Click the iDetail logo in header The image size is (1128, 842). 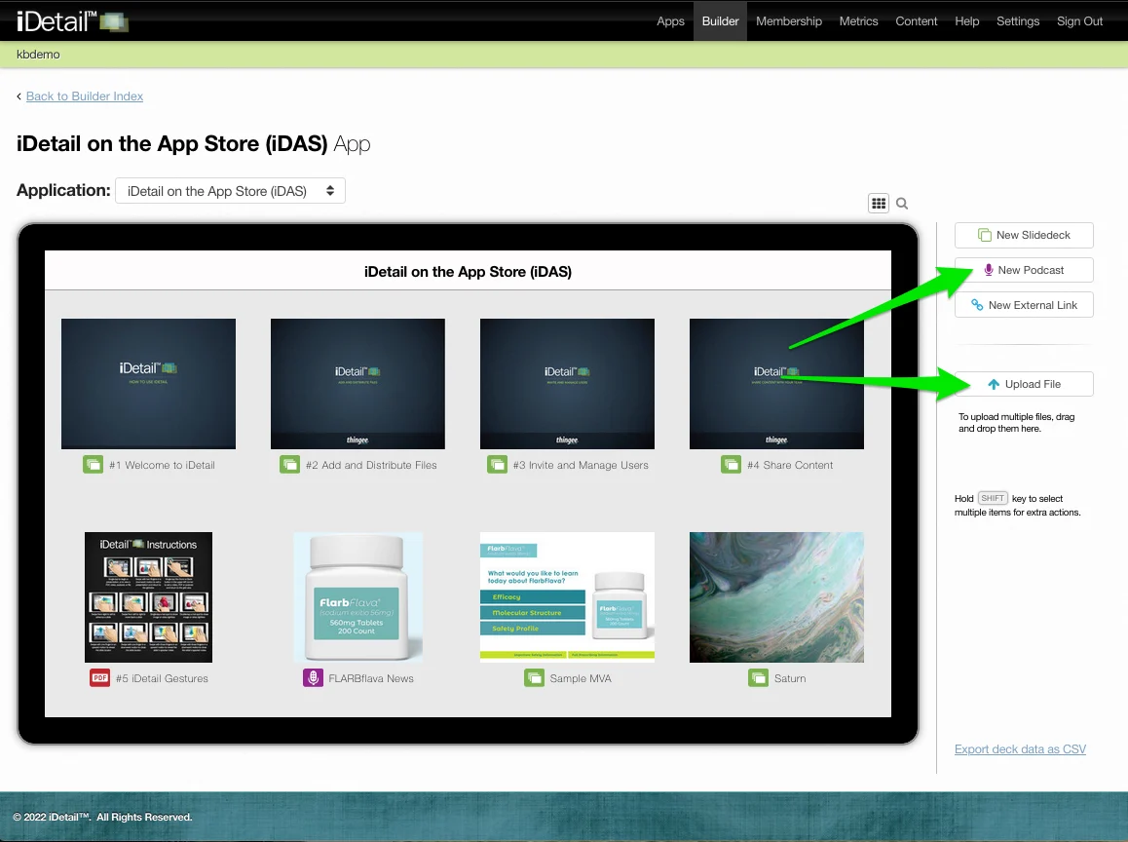click(x=72, y=20)
